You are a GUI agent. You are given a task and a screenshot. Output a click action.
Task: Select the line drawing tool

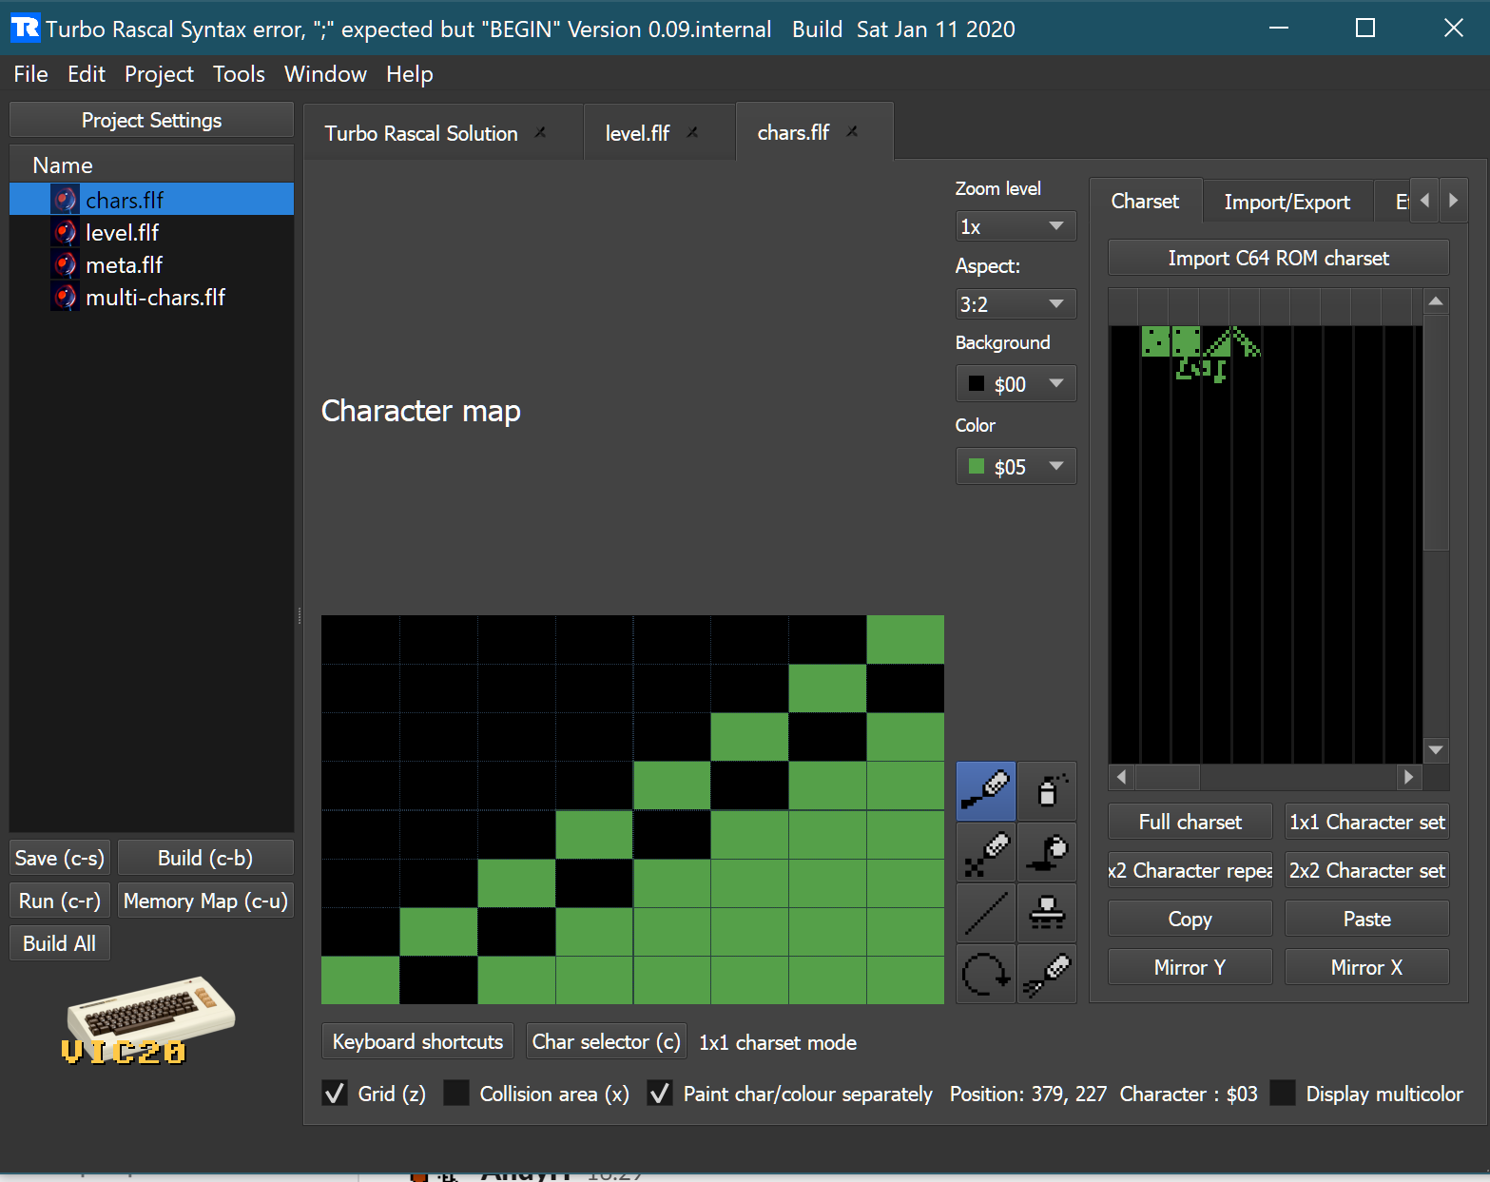tap(986, 913)
